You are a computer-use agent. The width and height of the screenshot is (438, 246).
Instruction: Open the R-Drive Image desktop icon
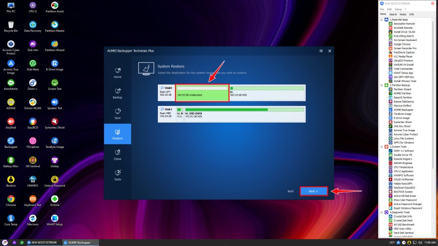click(54, 65)
